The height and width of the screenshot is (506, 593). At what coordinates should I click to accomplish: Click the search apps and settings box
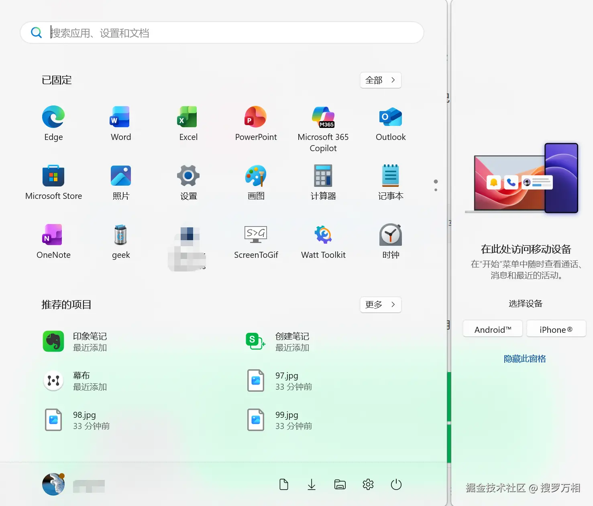click(x=222, y=32)
